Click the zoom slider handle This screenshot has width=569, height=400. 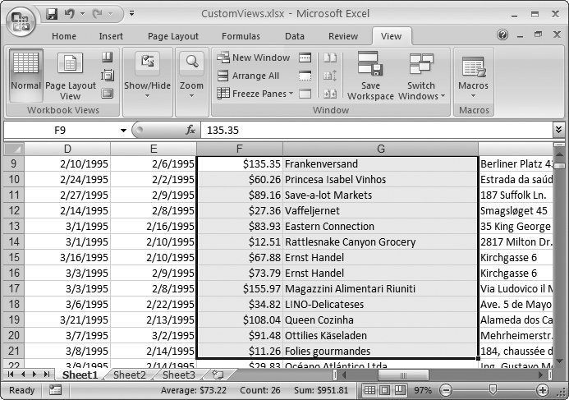(x=492, y=390)
